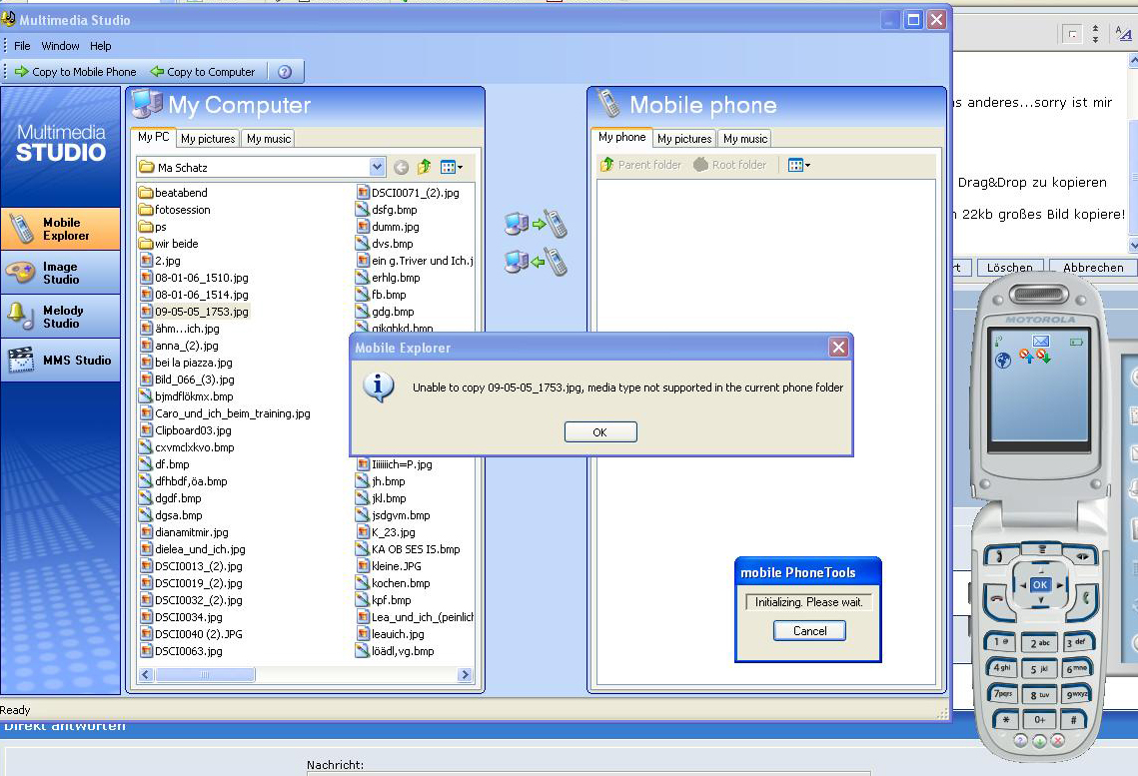Click the Löschen button in the background window
Screen dimensions: 1138x776
(x=1009, y=267)
